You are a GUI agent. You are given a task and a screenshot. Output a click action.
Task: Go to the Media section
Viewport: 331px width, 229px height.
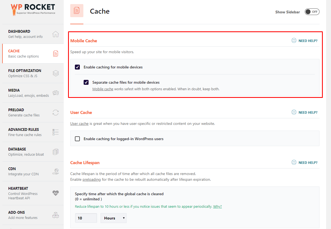[x=33, y=93]
